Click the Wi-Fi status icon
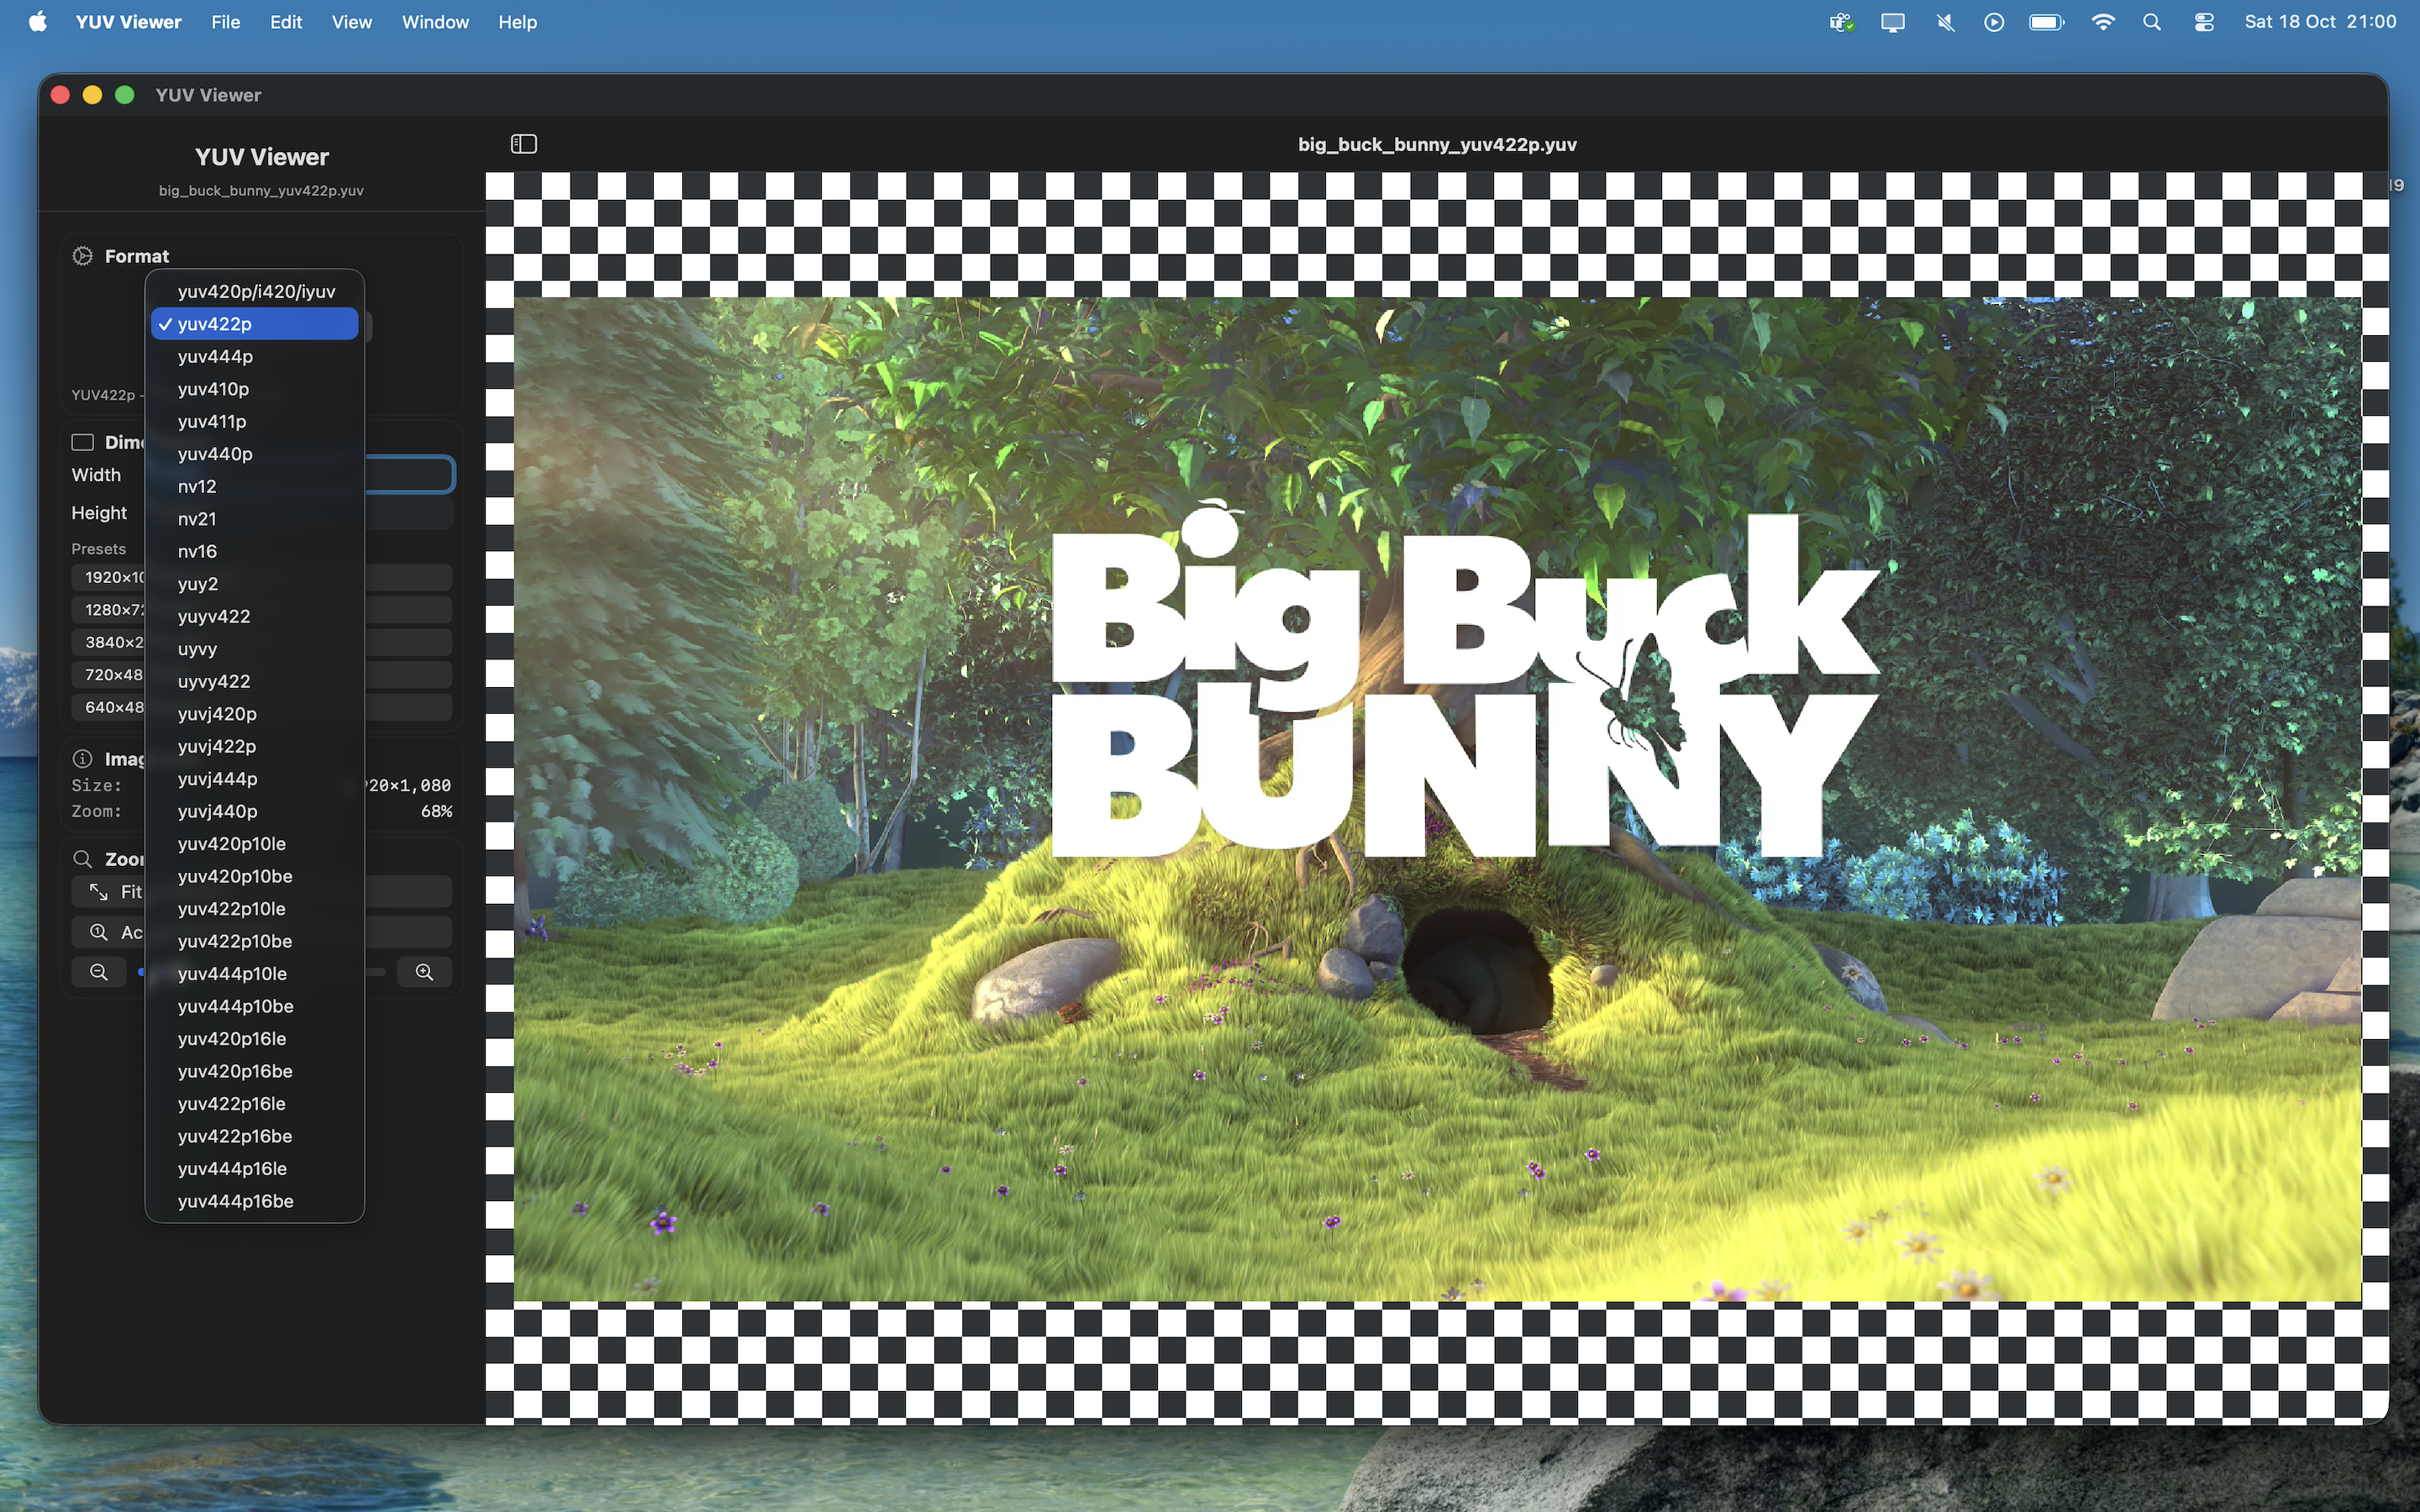The image size is (2420, 1512). pyautogui.click(x=2102, y=22)
